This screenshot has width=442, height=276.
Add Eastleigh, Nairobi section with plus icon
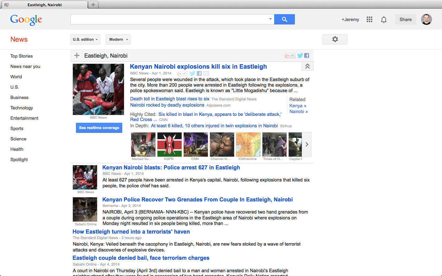click(77, 56)
